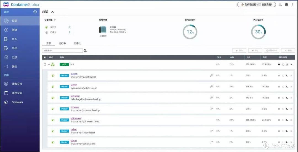Click the 启动 start button

tap(239, 50)
